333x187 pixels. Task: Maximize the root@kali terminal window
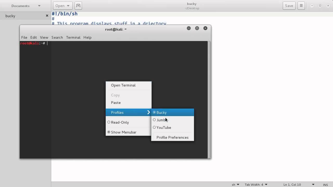(197, 28)
